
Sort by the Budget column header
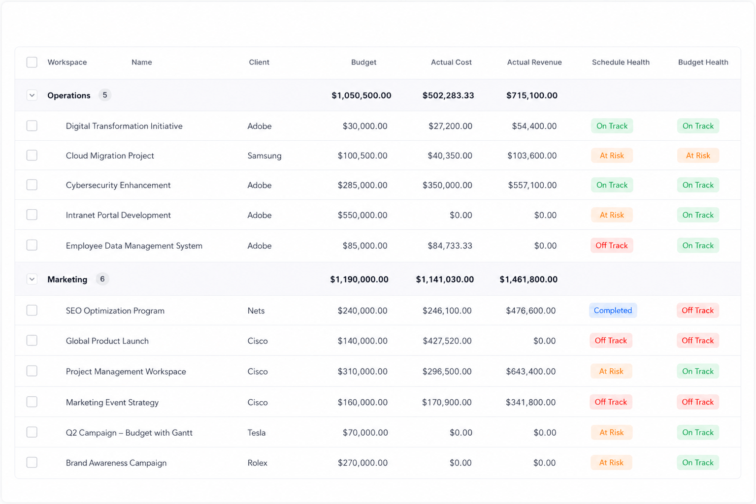364,62
